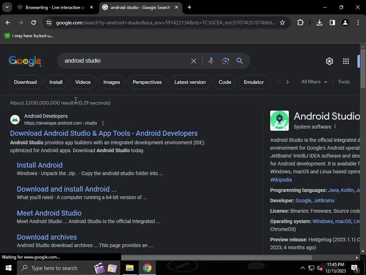Open site information icon in address bar
The width and height of the screenshot is (366, 275).
(x=49, y=23)
